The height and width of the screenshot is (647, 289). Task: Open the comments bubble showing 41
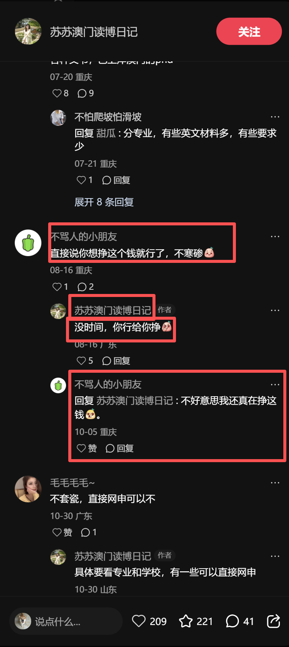[240, 621]
